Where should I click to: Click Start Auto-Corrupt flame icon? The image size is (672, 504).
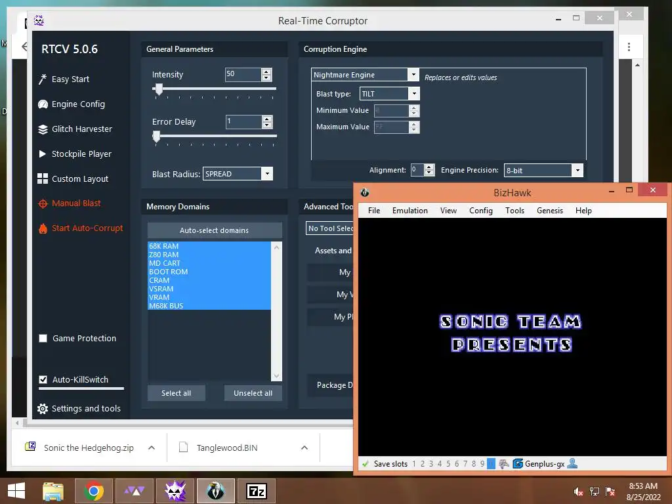pos(43,228)
